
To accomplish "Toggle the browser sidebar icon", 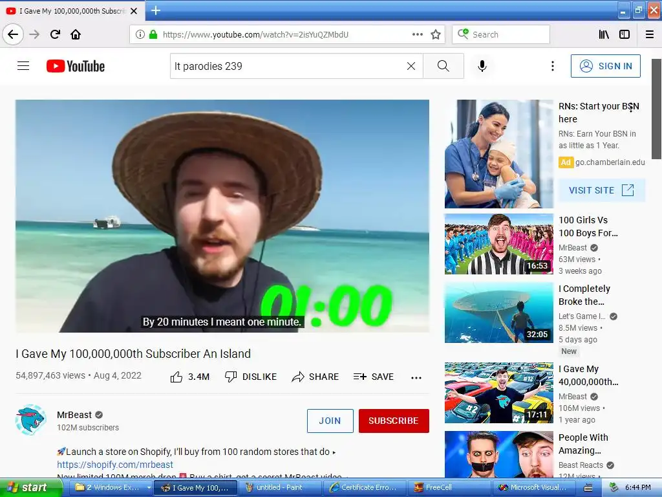I will [x=625, y=34].
